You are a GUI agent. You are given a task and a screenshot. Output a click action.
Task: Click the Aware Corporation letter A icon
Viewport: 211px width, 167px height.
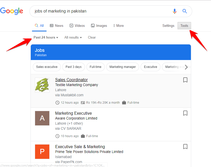coord(42,118)
